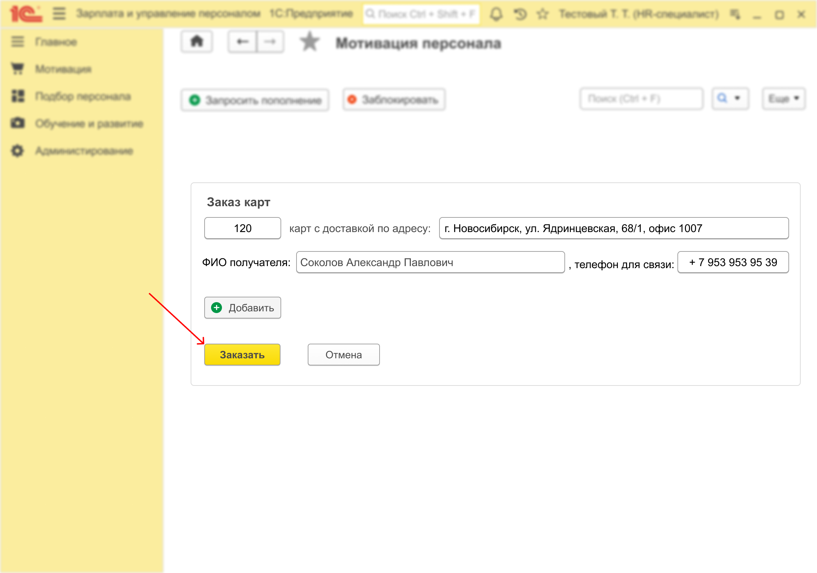Open Подбор персонала section

pyautogui.click(x=83, y=96)
